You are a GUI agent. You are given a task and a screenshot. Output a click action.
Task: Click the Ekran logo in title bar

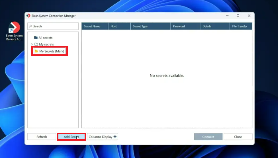point(28,16)
